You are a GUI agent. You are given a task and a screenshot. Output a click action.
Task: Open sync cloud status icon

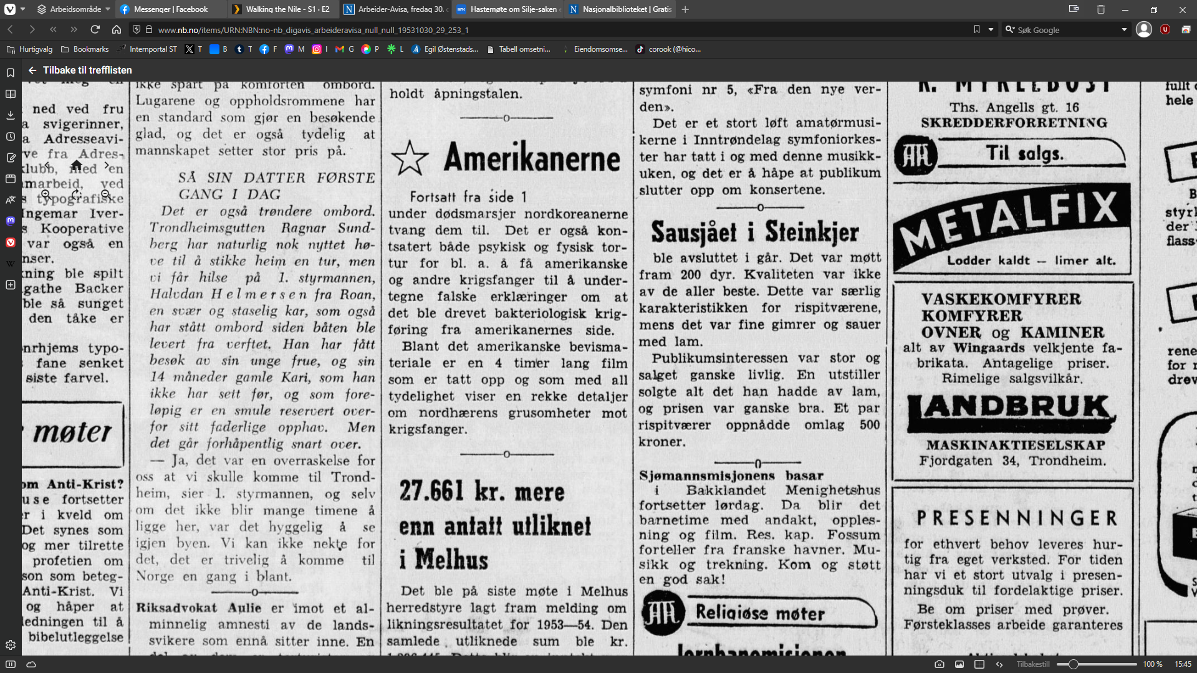[x=31, y=664]
